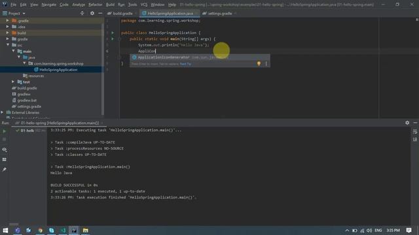
Task: Expand the .gradle folder
Action: click(7, 20)
